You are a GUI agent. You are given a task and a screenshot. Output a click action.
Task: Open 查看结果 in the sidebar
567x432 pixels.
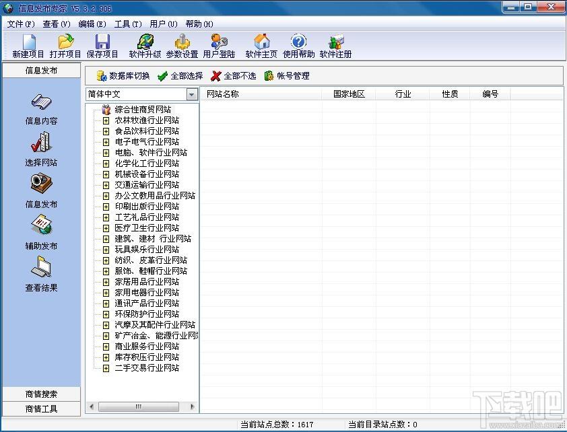(x=41, y=275)
